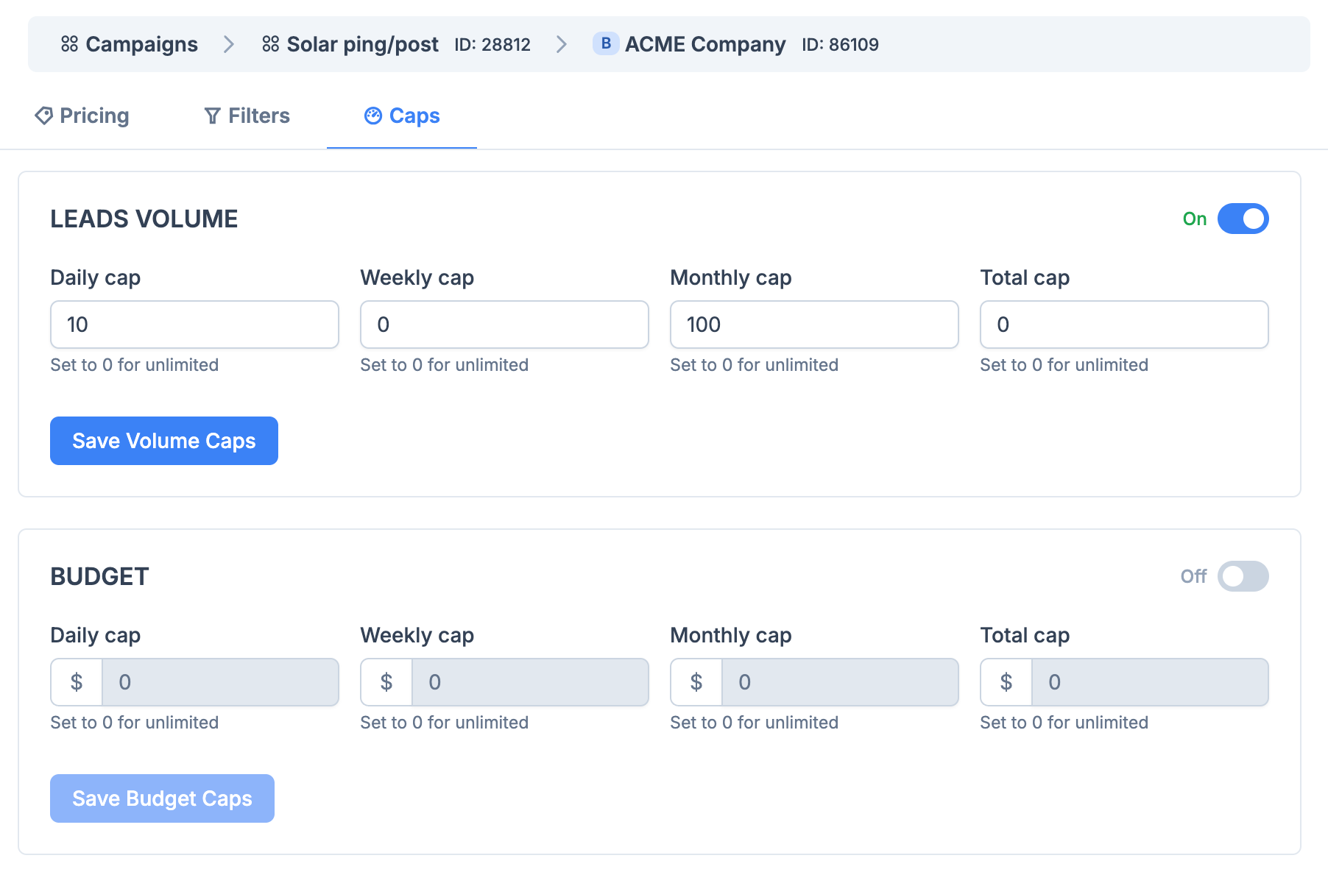The width and height of the screenshot is (1328, 886).
Task: Click the Caps gauge icon
Action: 373,116
